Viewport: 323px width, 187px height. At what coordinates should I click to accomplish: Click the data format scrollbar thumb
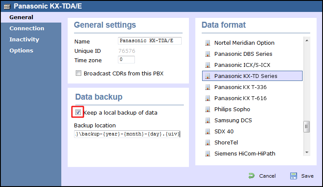[x=307, y=127]
